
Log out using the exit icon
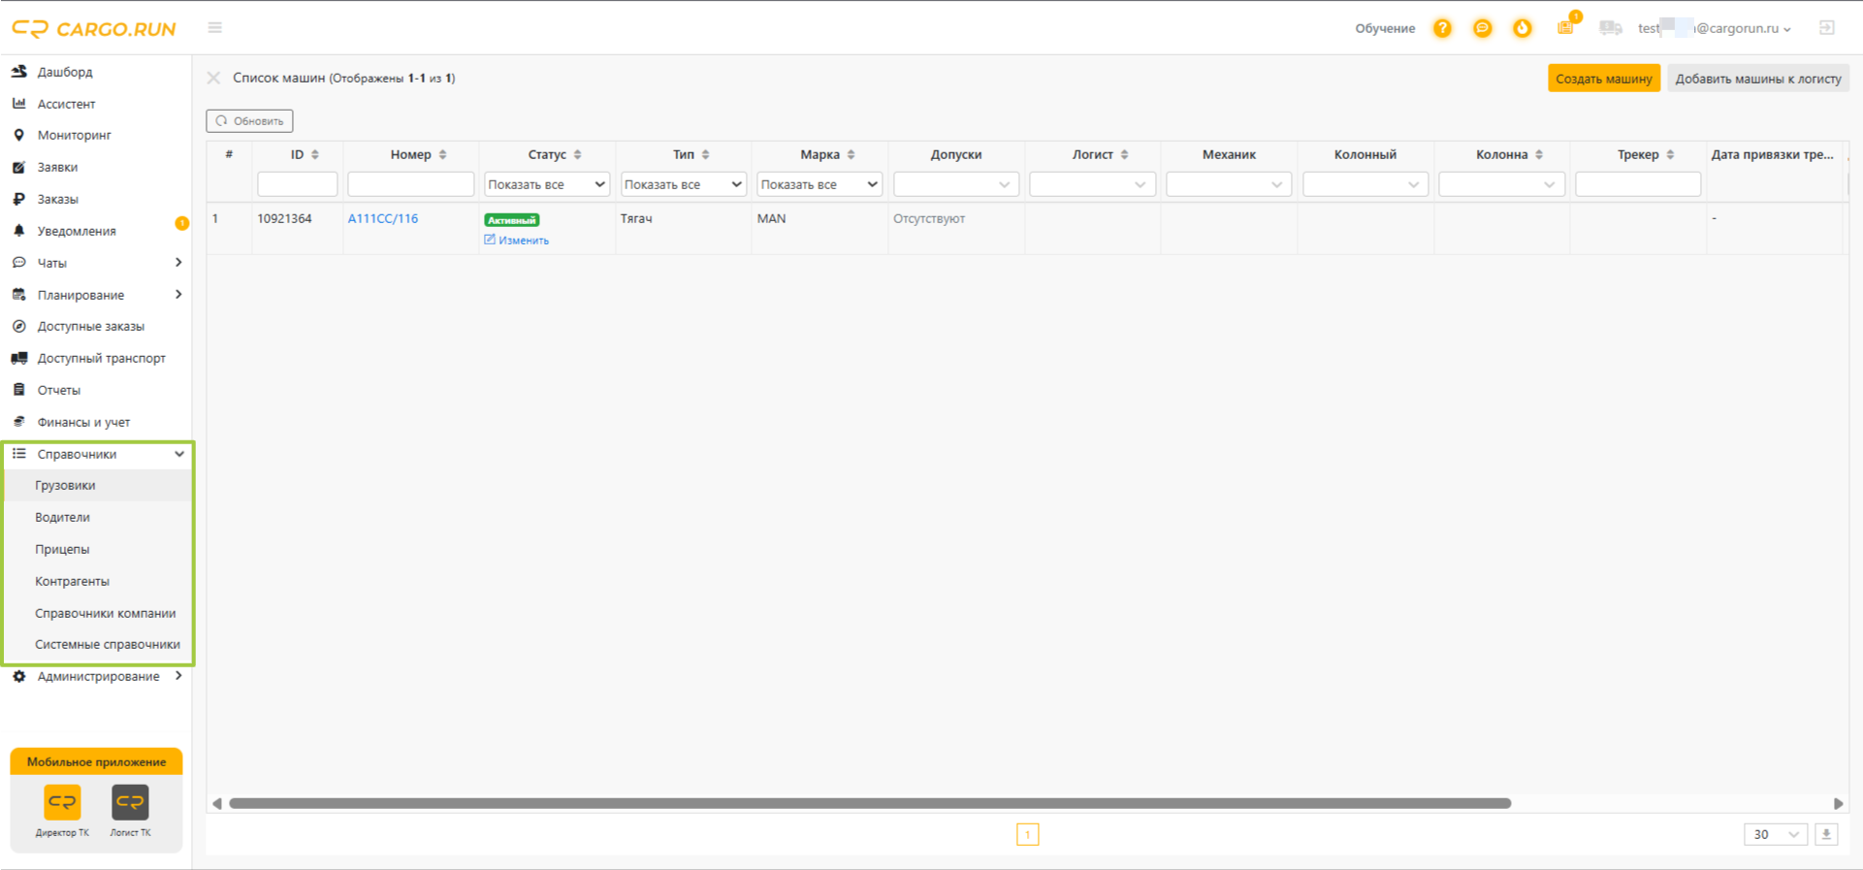click(1826, 28)
